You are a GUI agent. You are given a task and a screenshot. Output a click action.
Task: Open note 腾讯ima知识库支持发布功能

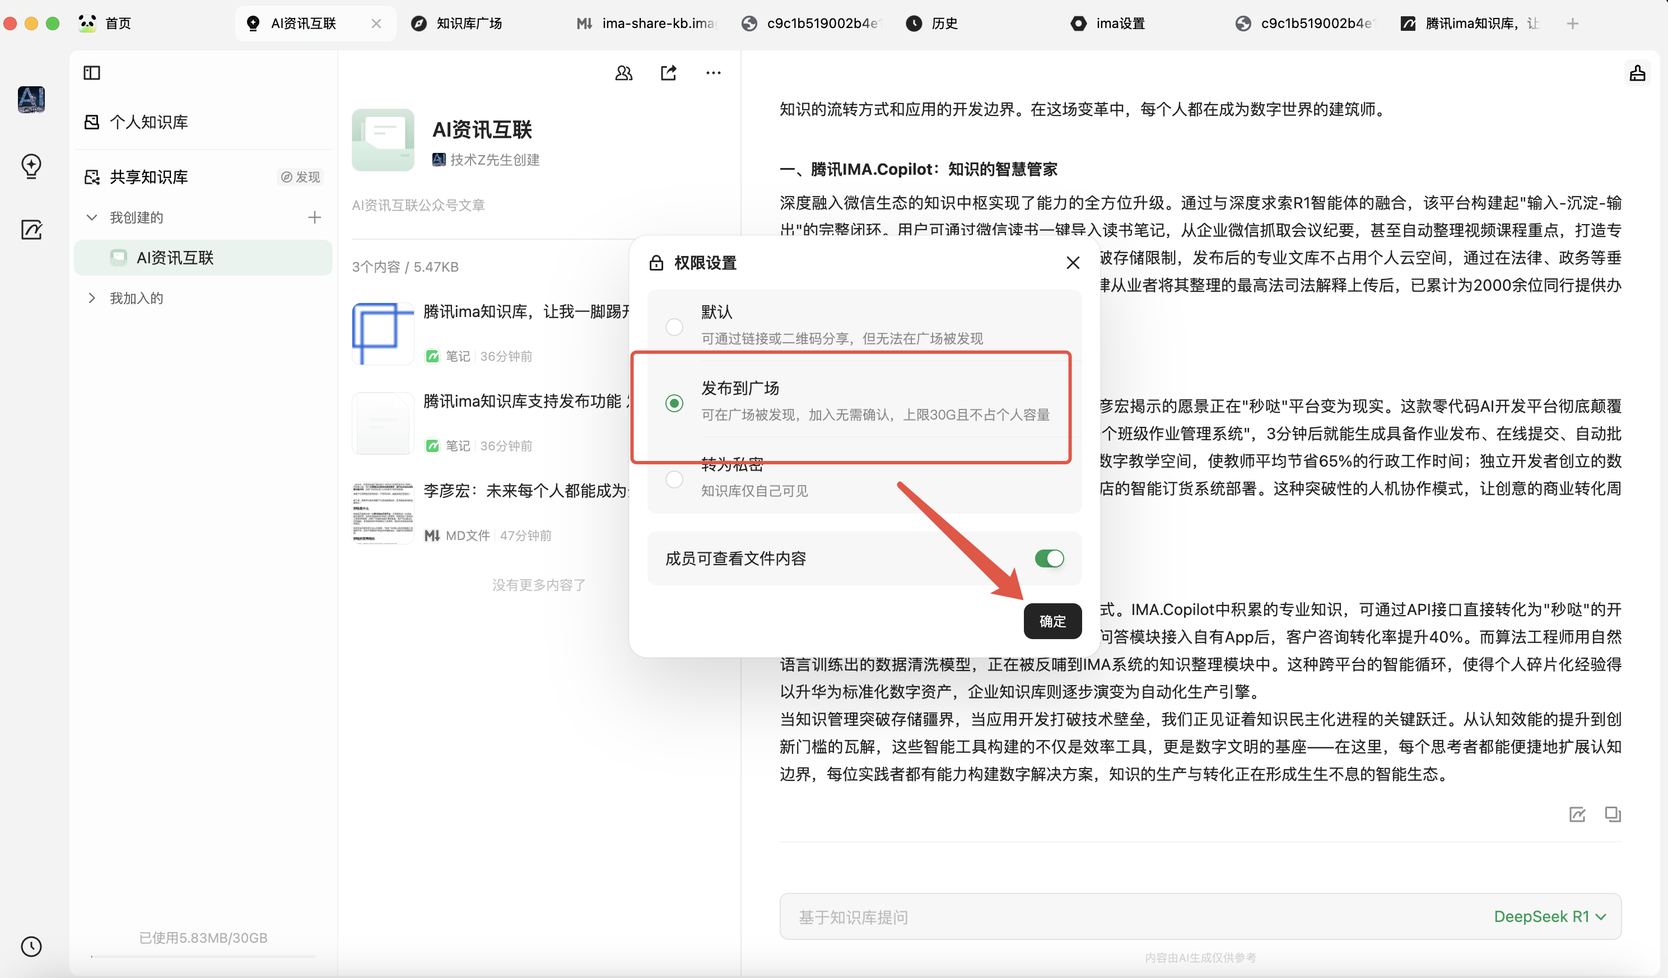[526, 401]
